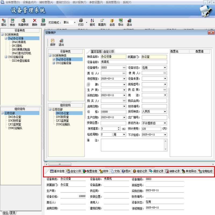Screen dimensions: 215x215
Task: Click the 价格 field containing 10000
Action: (113, 112)
